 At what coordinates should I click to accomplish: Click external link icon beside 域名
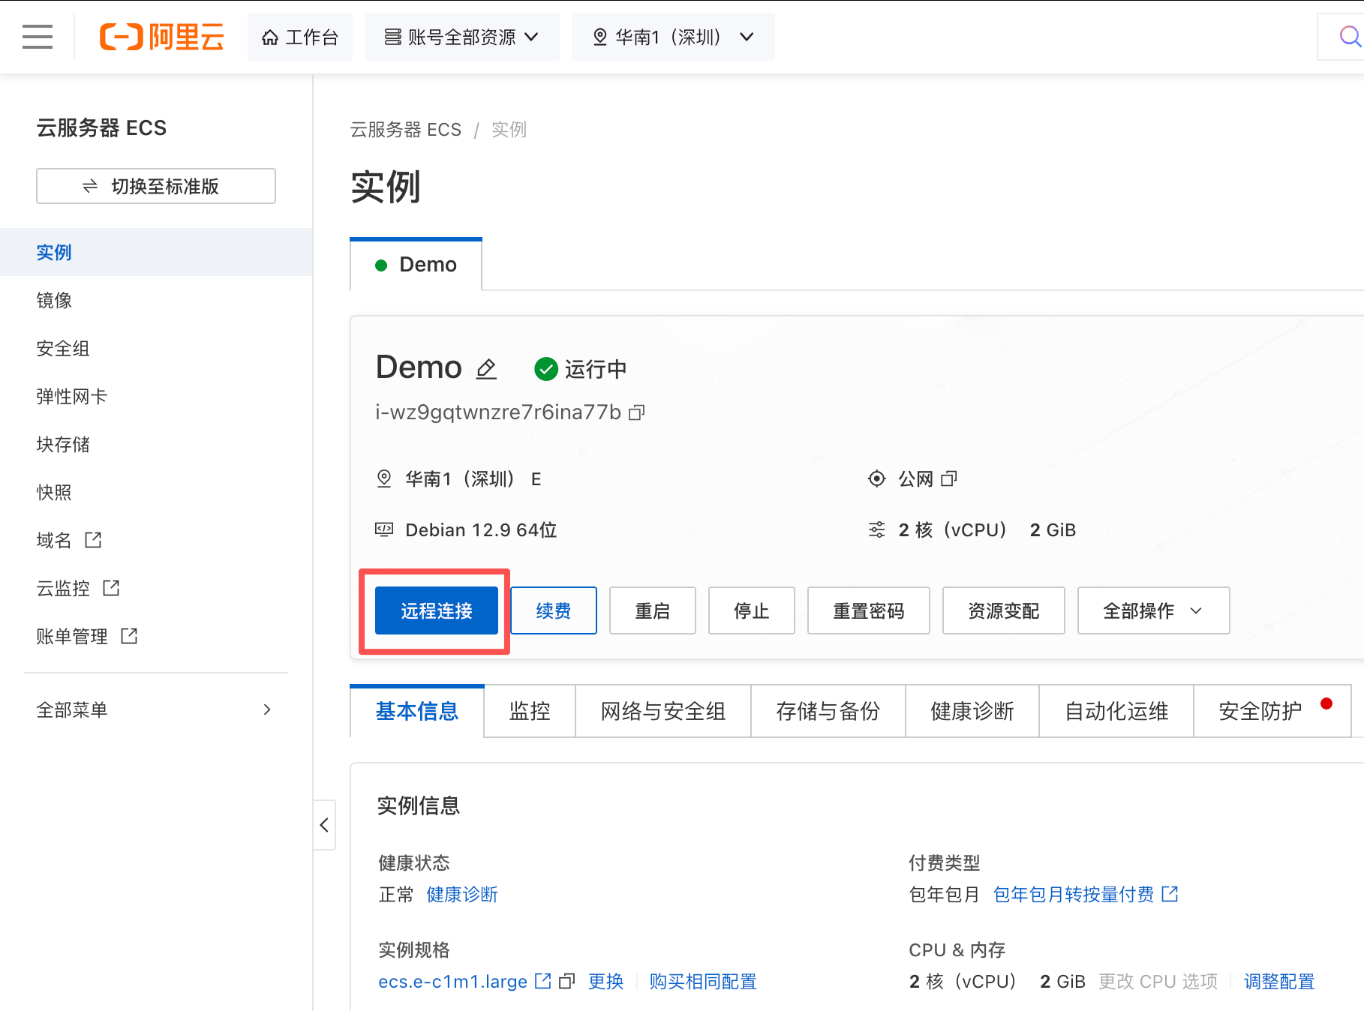[93, 540]
